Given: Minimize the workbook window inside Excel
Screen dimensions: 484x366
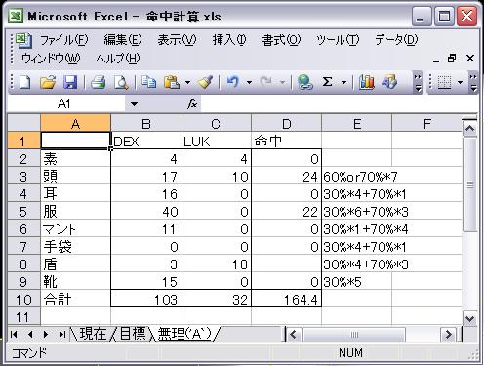Looking at the screenshot, I should tap(436, 60).
